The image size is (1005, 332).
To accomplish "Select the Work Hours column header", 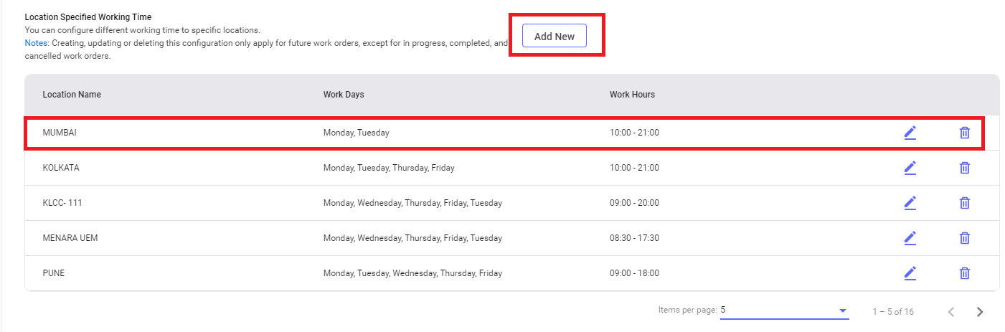I will click(x=632, y=95).
